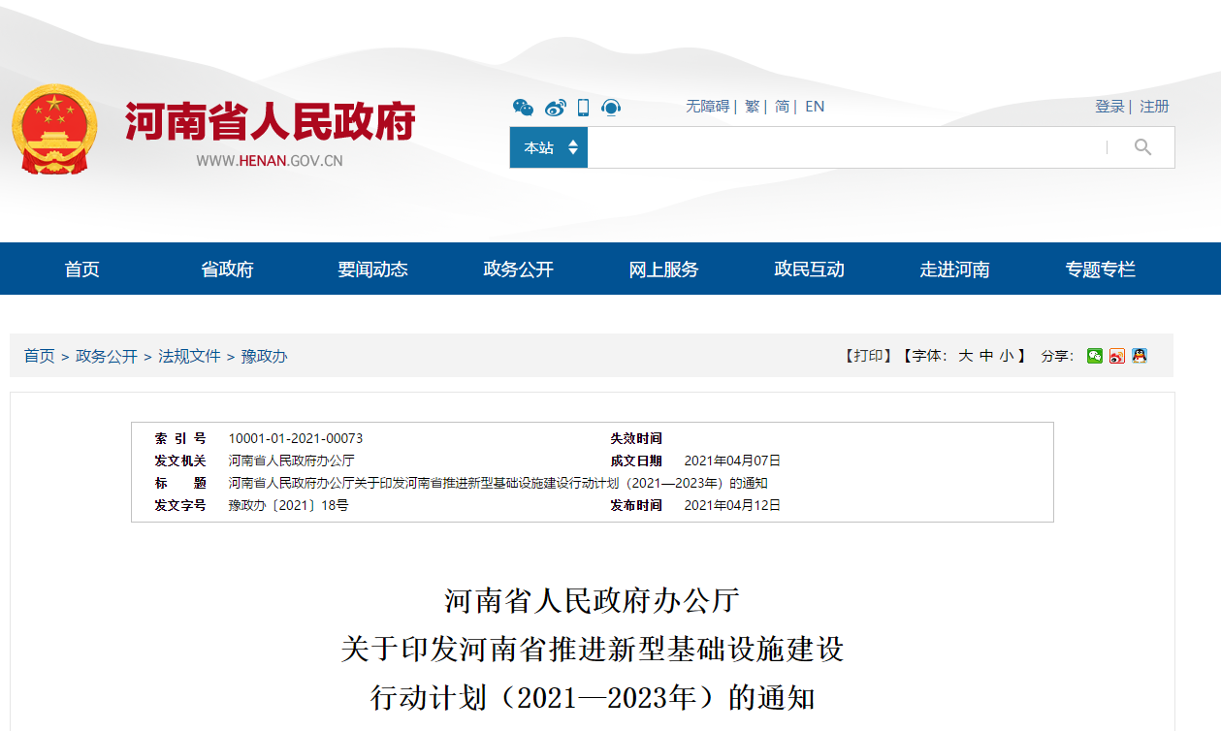Expand the 本站 search scope dropdown
1221x731 pixels.
pos(549,147)
